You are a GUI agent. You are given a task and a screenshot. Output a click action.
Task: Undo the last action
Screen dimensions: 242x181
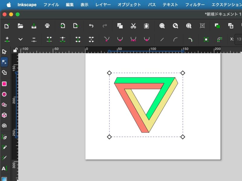click(x=91, y=26)
